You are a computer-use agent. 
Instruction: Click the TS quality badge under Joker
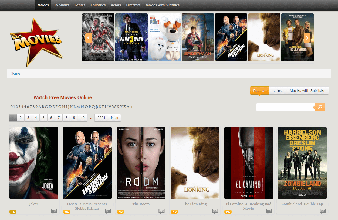13,212
